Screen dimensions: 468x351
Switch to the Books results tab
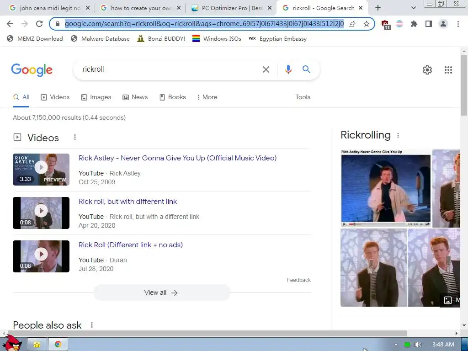pyautogui.click(x=172, y=97)
